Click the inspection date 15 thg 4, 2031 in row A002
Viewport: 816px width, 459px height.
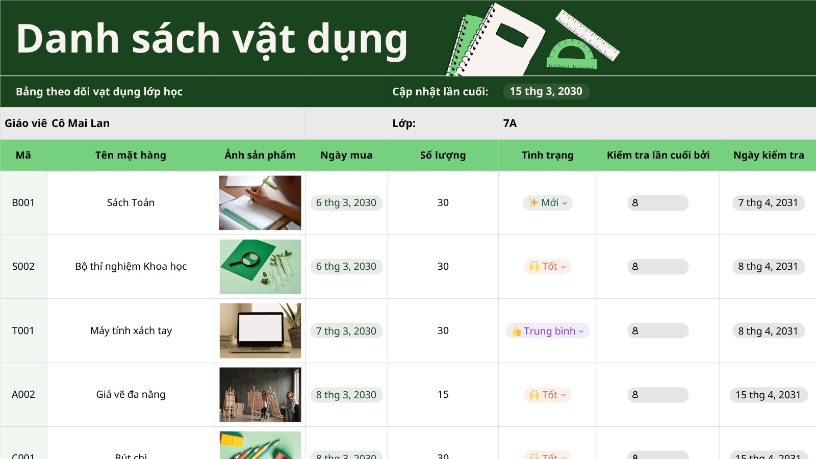coord(768,395)
